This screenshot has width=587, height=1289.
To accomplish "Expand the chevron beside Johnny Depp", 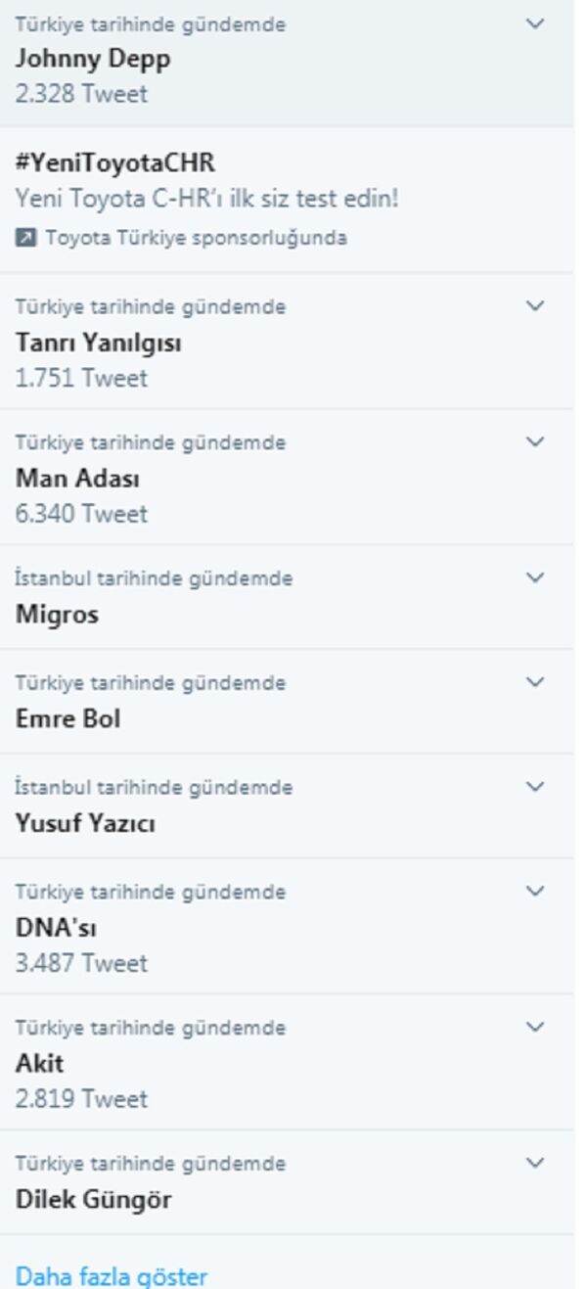I will (x=534, y=23).
